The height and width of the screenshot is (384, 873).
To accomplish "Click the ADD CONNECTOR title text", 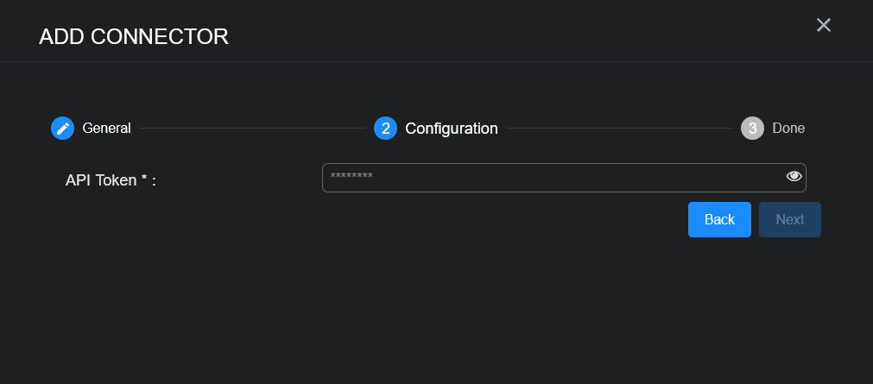I will 134,36.
